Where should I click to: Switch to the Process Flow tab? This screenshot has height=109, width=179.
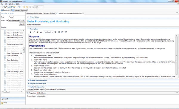click(x=61, y=90)
